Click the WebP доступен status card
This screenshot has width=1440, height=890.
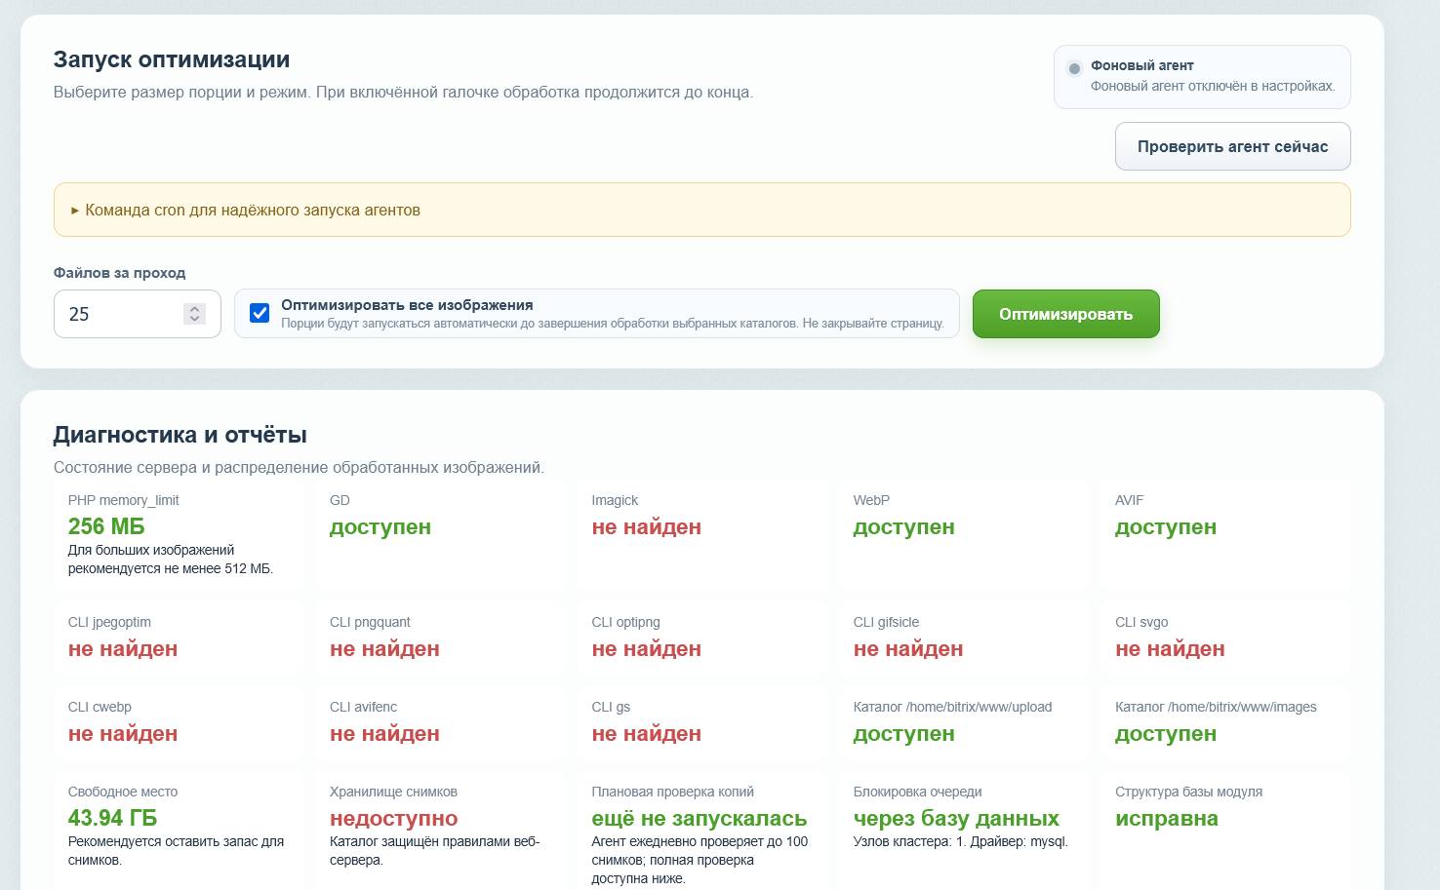[964, 534]
